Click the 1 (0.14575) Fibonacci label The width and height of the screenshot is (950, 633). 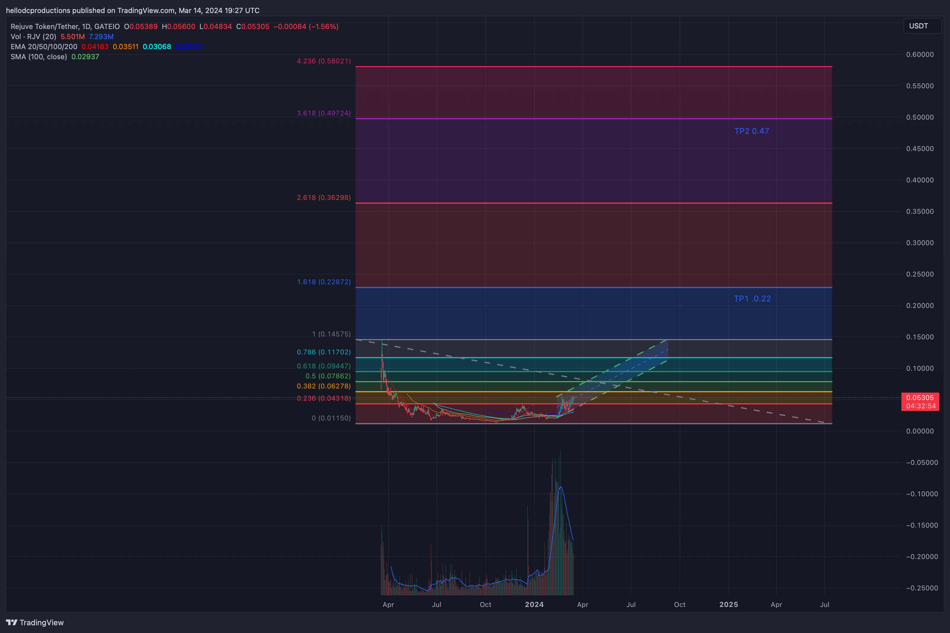tap(331, 334)
